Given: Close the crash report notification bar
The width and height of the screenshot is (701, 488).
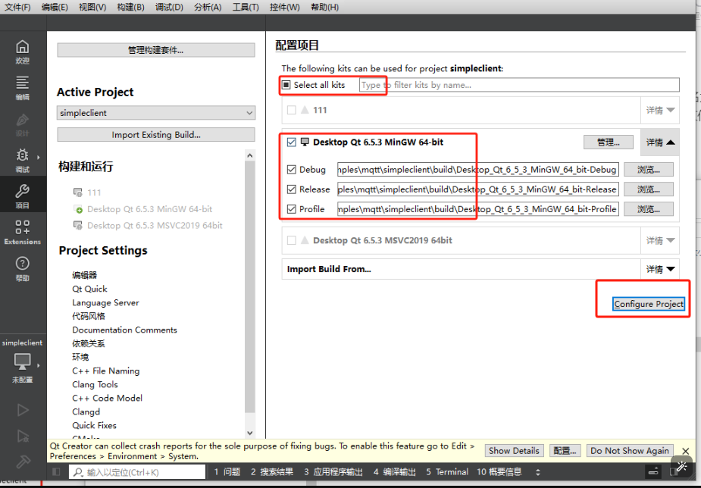Looking at the screenshot, I should point(686,451).
